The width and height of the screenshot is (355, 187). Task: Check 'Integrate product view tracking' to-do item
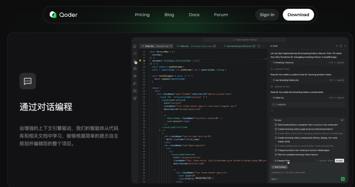[x=276, y=150]
